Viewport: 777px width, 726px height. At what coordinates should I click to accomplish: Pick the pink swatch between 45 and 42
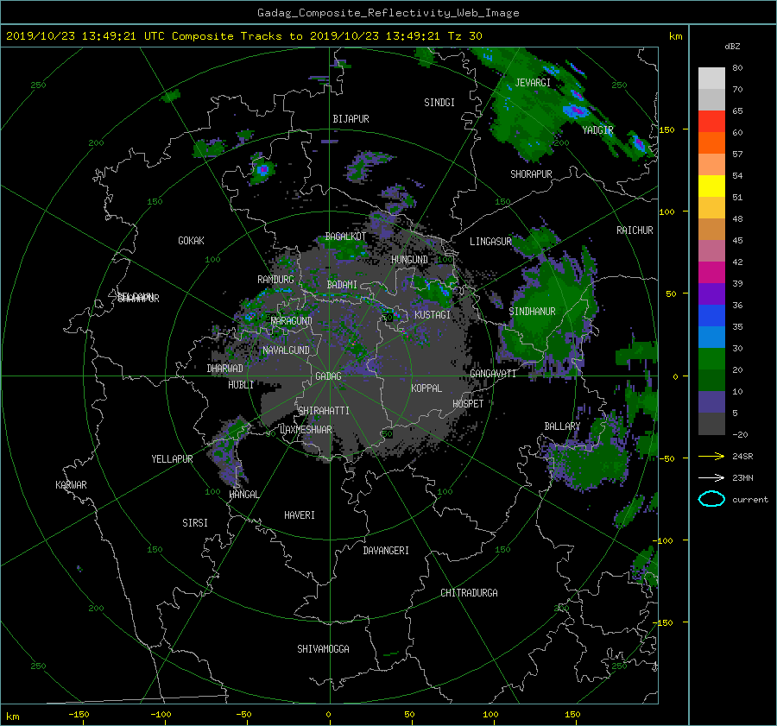pyautogui.click(x=711, y=251)
